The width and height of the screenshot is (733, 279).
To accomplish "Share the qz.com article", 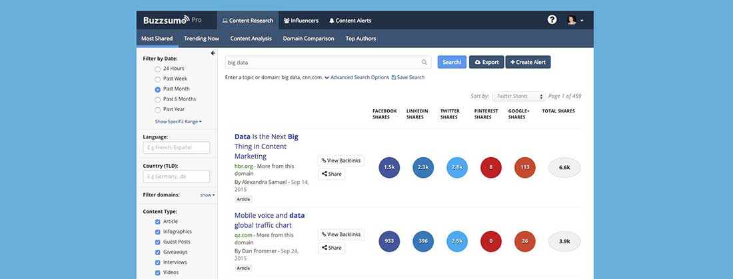I will [x=331, y=248].
